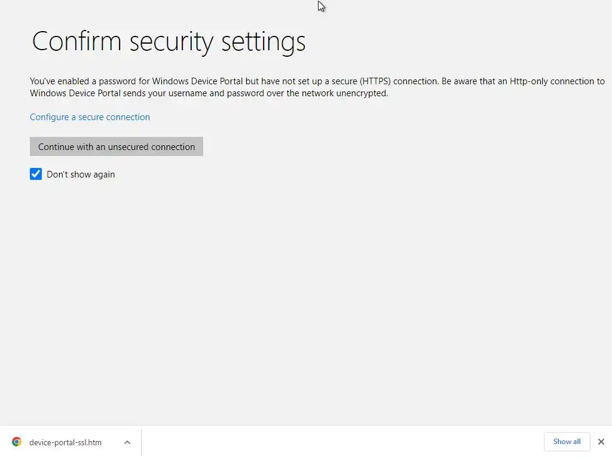Click the Don't show again label text
This screenshot has width=612, height=459.
click(x=81, y=175)
